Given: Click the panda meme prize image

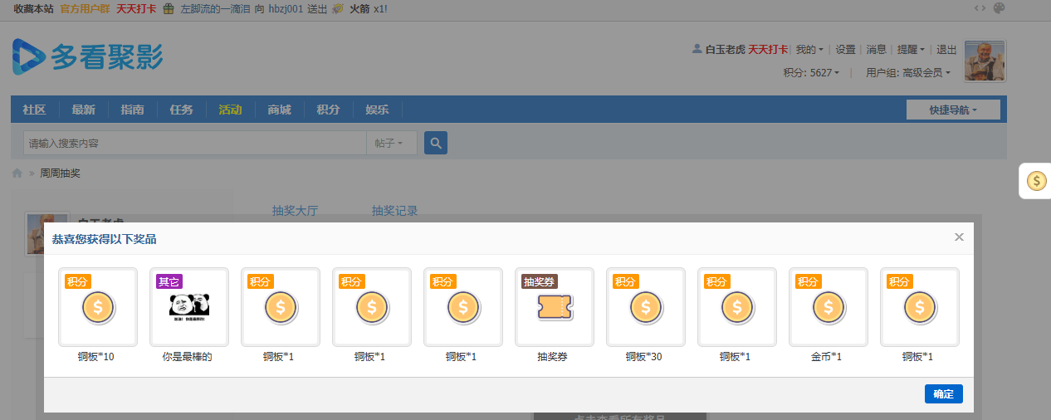Looking at the screenshot, I should (x=189, y=307).
